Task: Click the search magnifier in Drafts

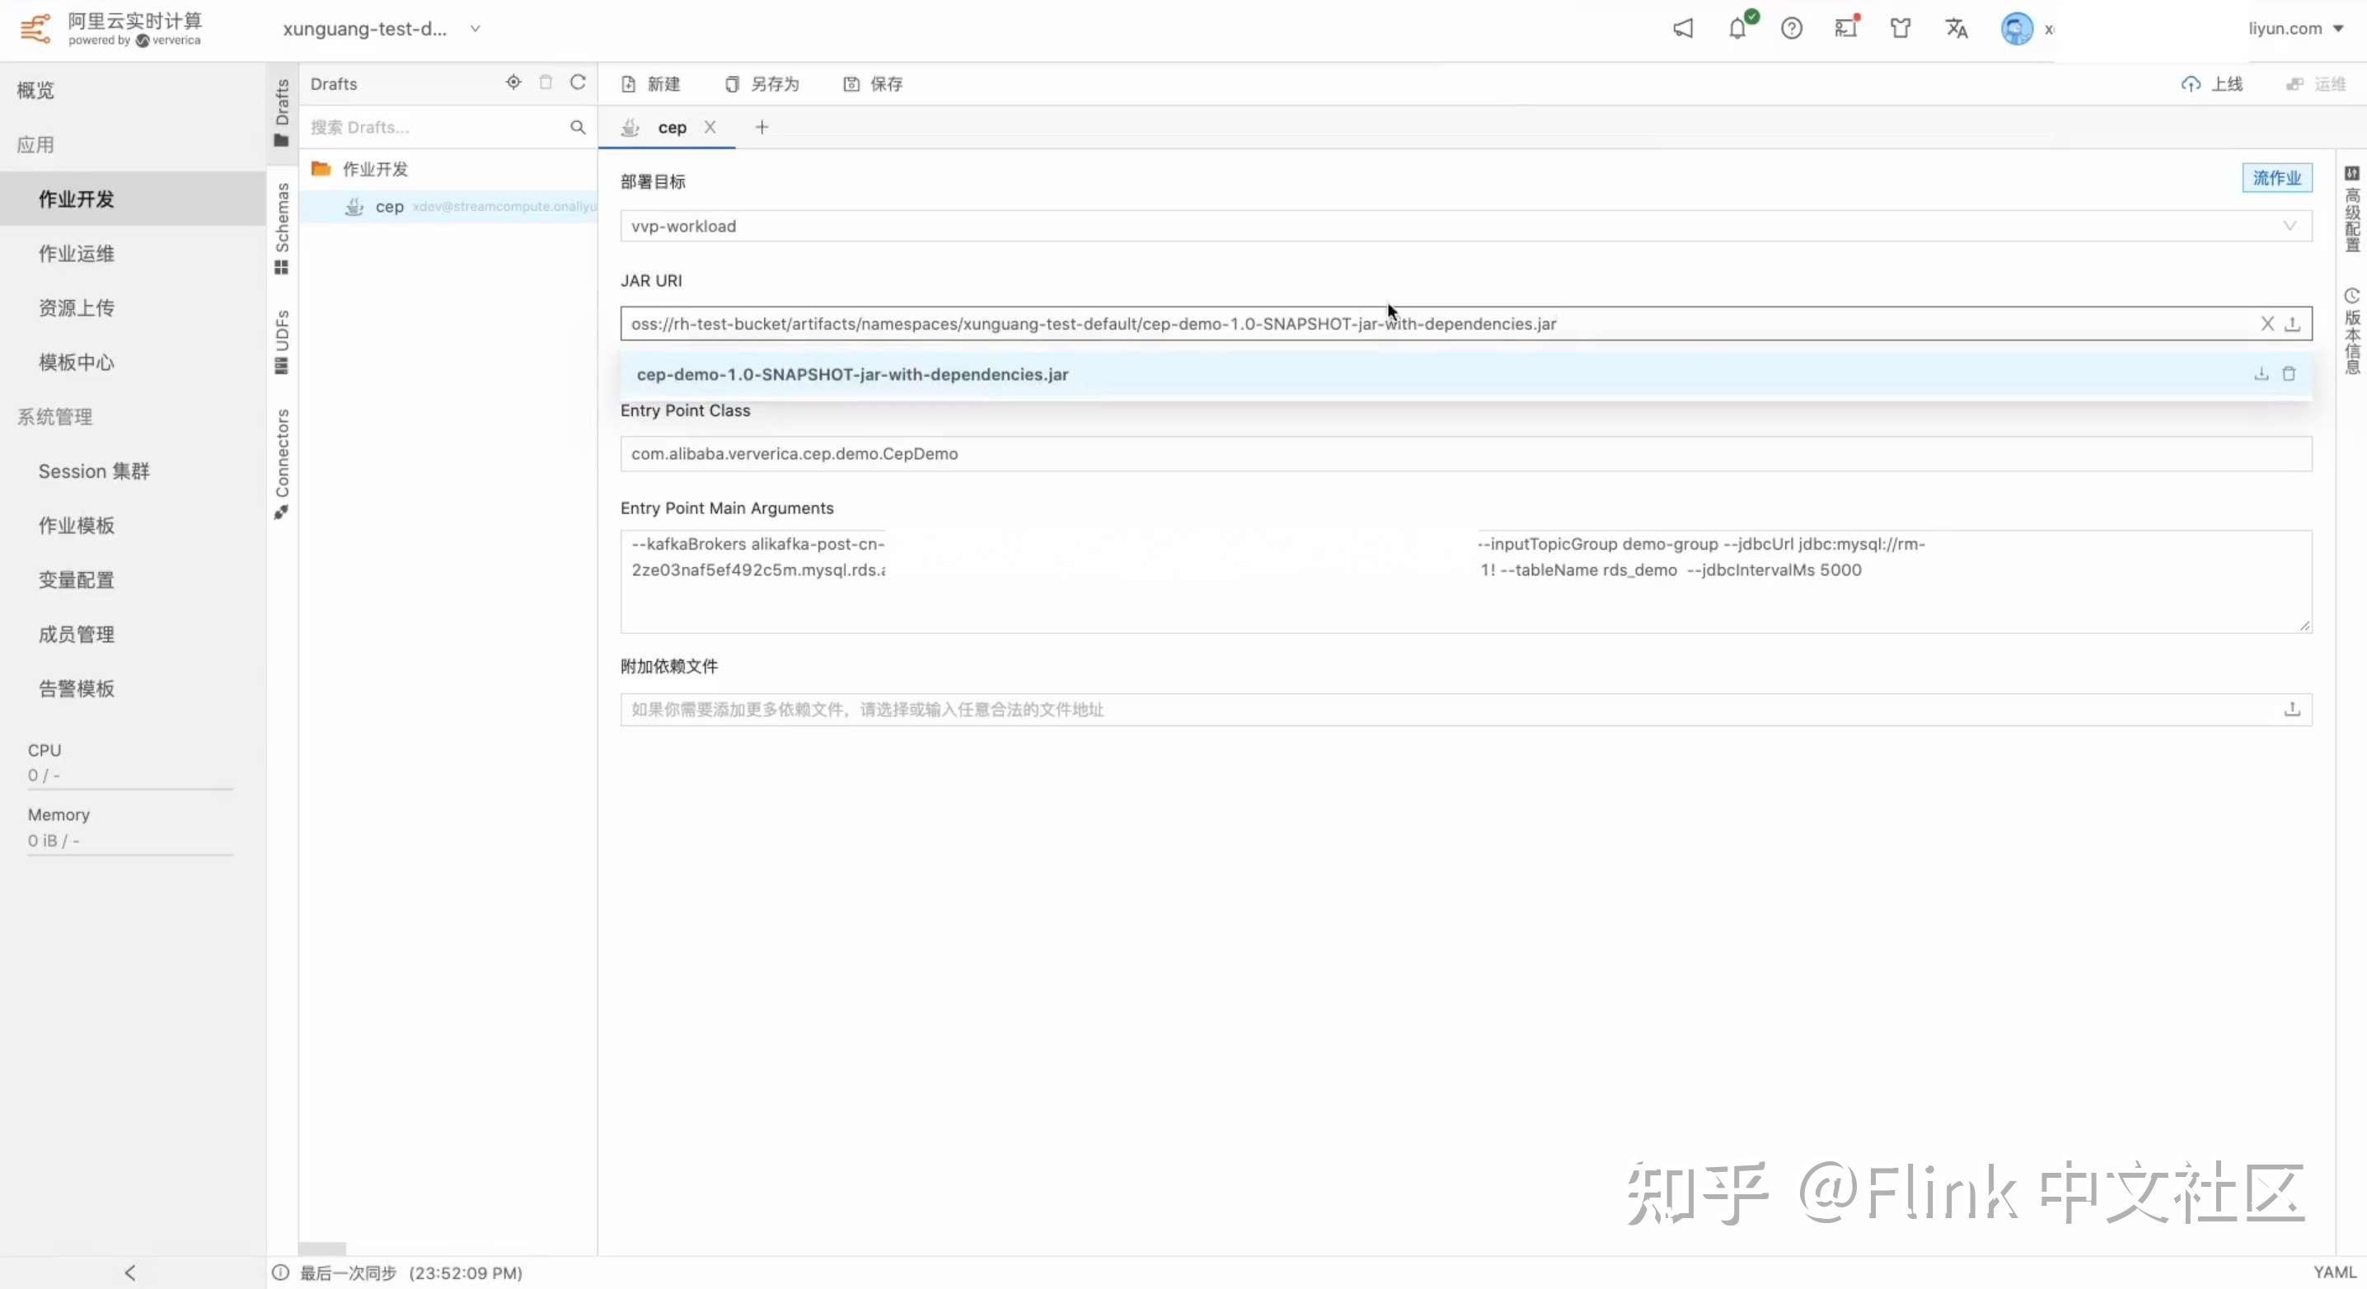Action: click(x=577, y=127)
